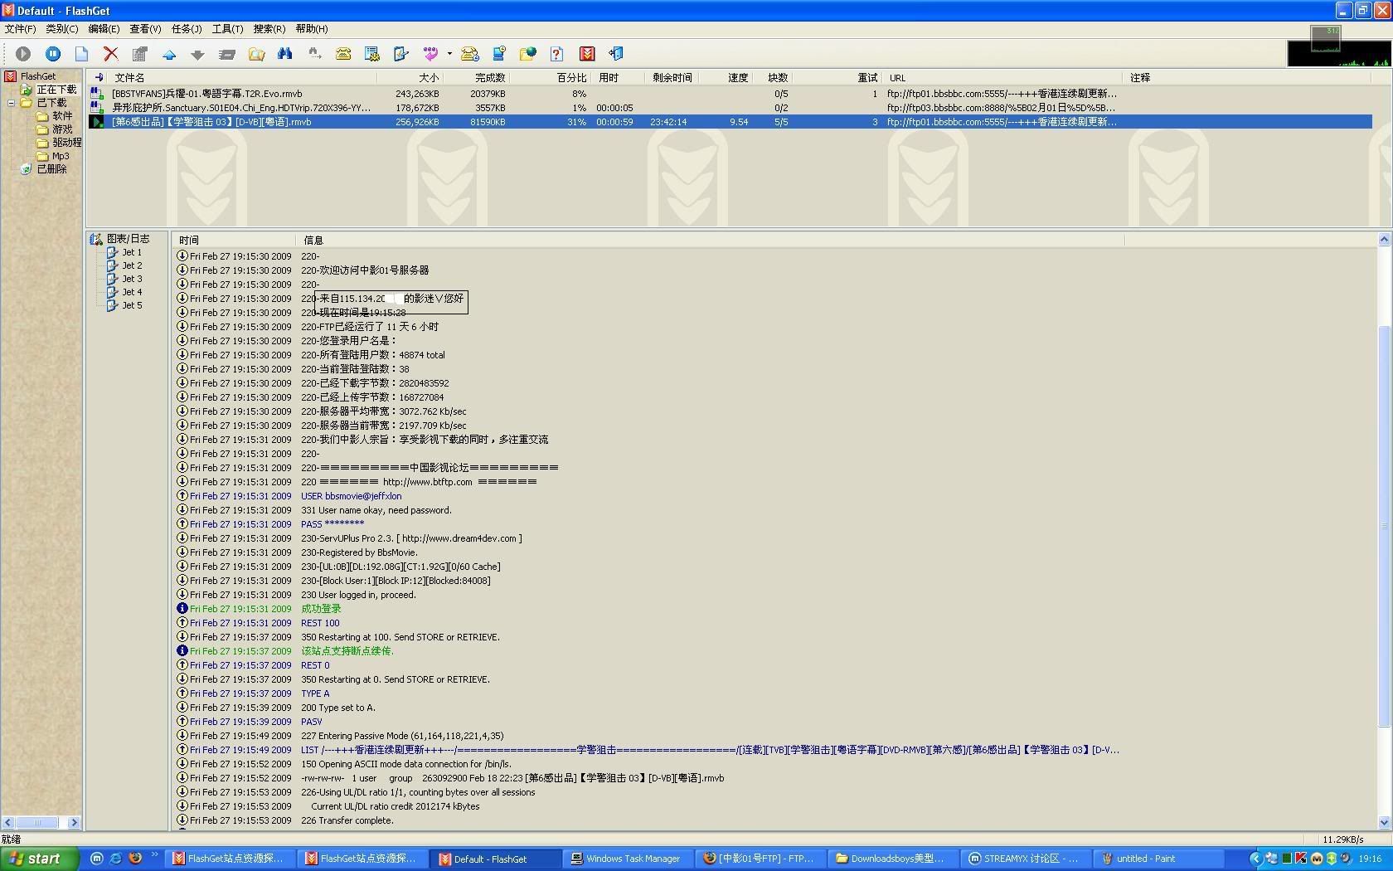This screenshot has height=871, width=1393.
Task: Click the Start download play icon
Action: 23,54
